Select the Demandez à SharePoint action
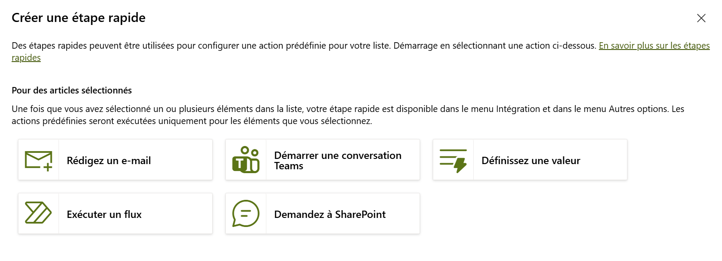Viewport: 722px width, 261px height. (330, 214)
